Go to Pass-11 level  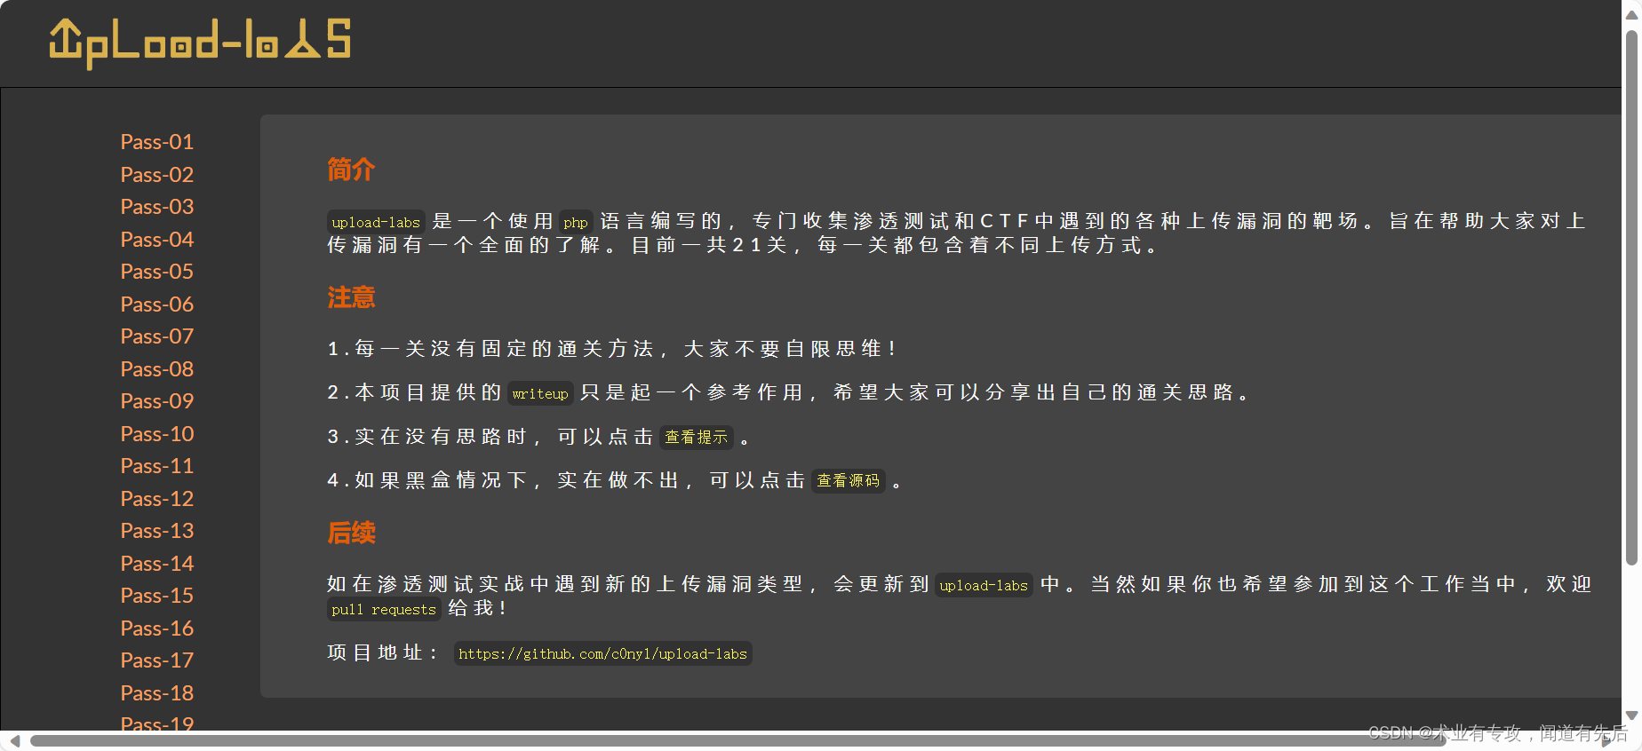157,466
